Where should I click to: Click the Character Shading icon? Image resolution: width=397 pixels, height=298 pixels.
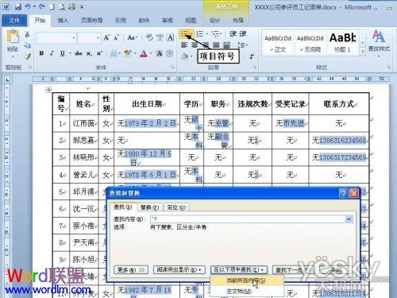(x=160, y=54)
